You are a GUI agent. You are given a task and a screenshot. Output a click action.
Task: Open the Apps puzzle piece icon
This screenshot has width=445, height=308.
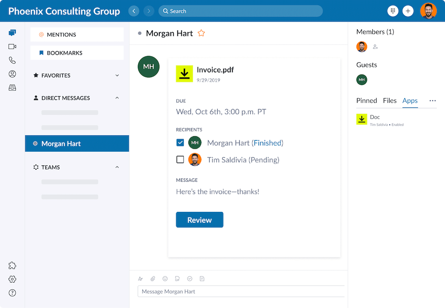tap(12, 265)
